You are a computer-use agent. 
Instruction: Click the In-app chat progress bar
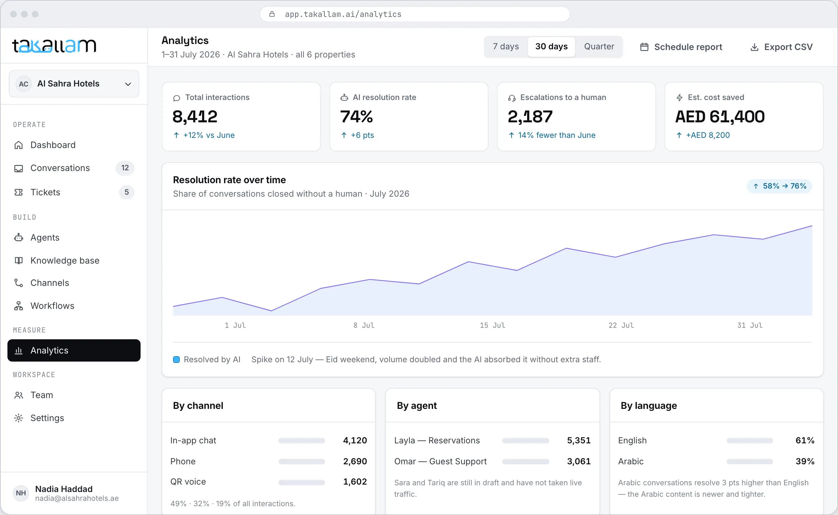tap(302, 441)
